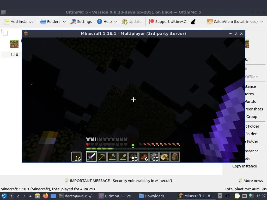Launch Firefox from the taskbar
Image resolution: width=267 pixels, height=200 pixels.
point(45,196)
